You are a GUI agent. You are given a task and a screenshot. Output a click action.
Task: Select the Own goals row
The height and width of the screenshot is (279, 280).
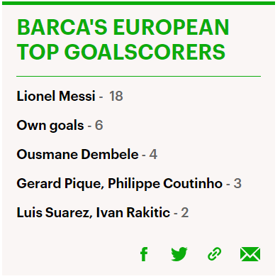(x=60, y=125)
